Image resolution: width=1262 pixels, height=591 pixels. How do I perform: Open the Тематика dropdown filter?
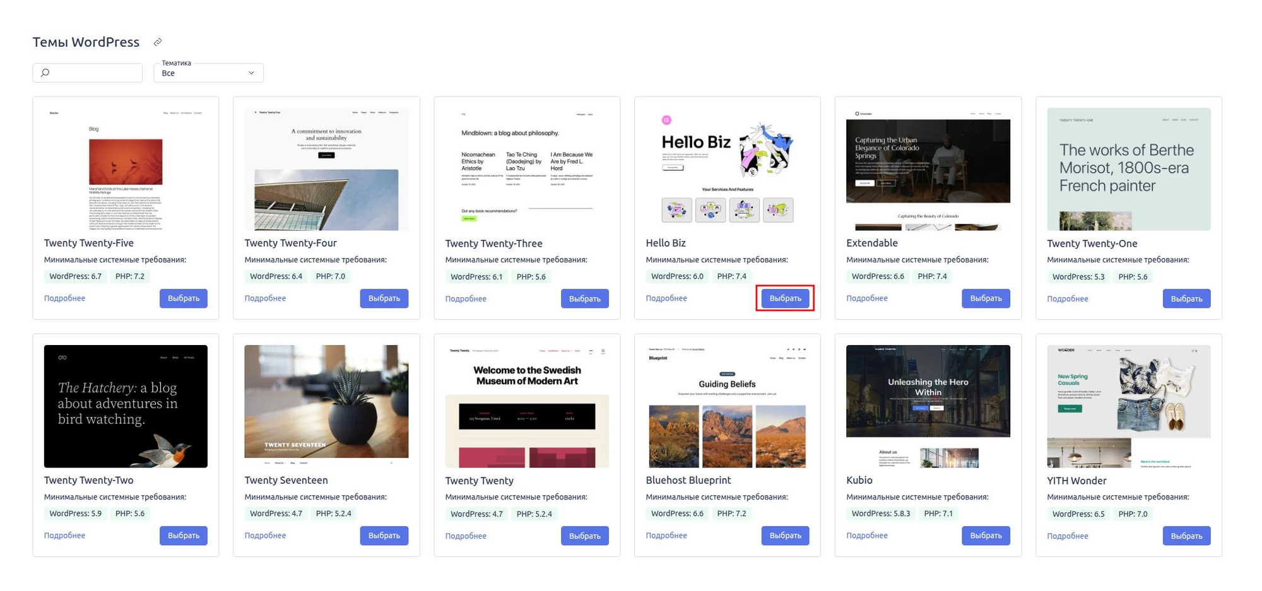pyautogui.click(x=208, y=73)
